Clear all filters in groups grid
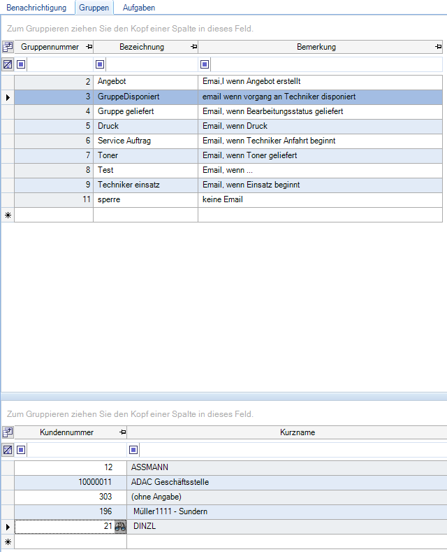Screen dimensions: 447x552 [x=8, y=64]
